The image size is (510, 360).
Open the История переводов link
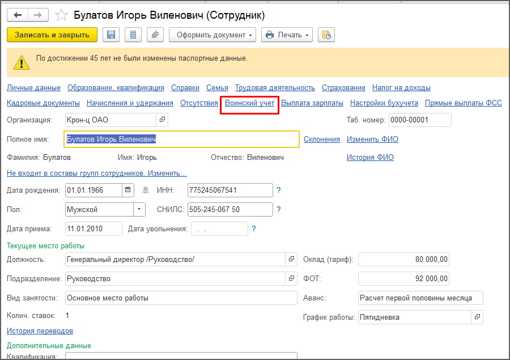pos(40,331)
